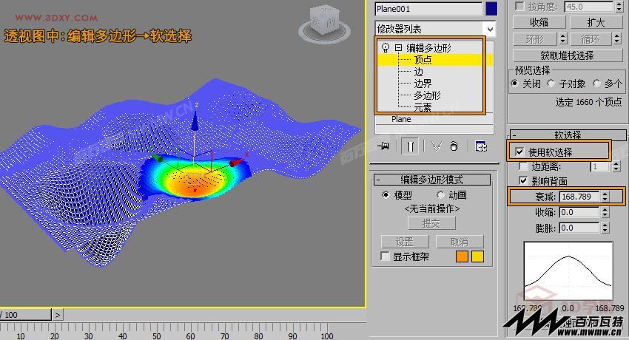Click the blue Z axis of the gizmo
The height and width of the screenshot is (340, 629).
click(195, 120)
